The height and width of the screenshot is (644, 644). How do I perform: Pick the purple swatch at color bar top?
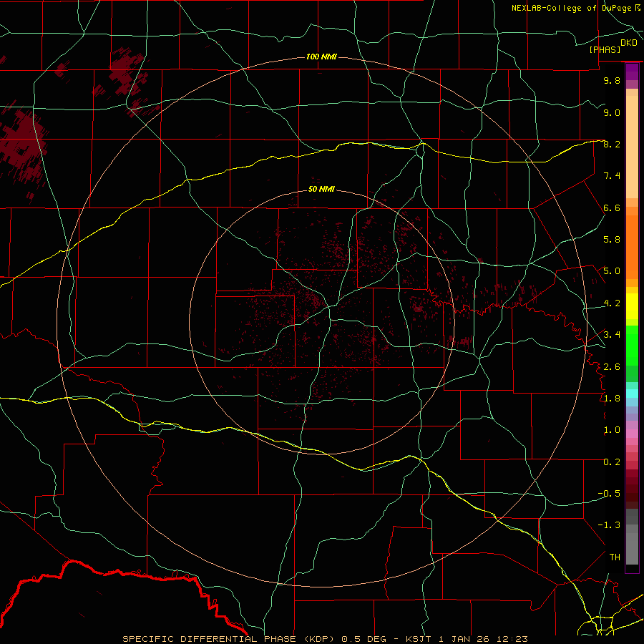[x=632, y=72]
